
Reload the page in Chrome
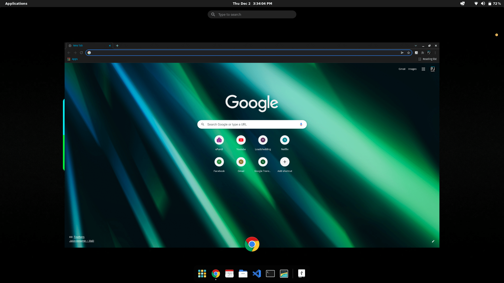tap(81, 53)
